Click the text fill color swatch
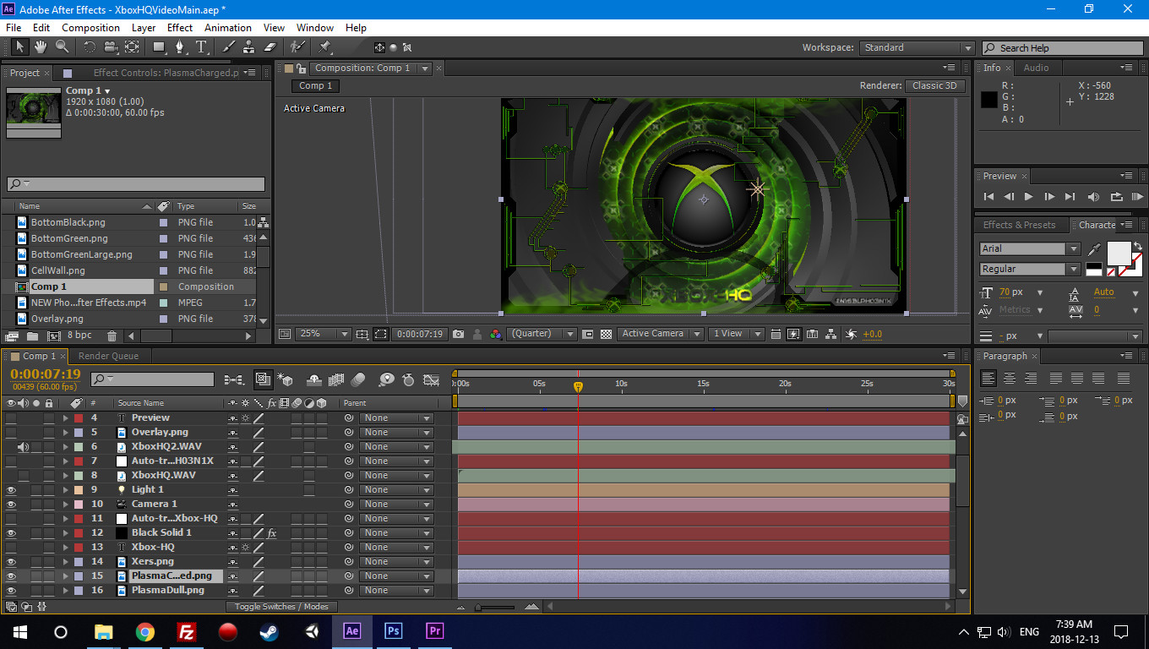 (x=1119, y=253)
